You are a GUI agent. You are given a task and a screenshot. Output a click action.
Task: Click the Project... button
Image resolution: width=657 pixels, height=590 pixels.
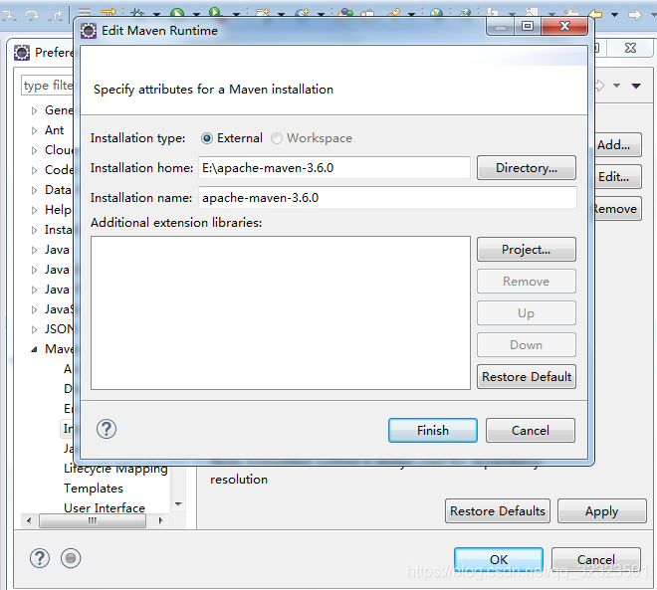[527, 250]
